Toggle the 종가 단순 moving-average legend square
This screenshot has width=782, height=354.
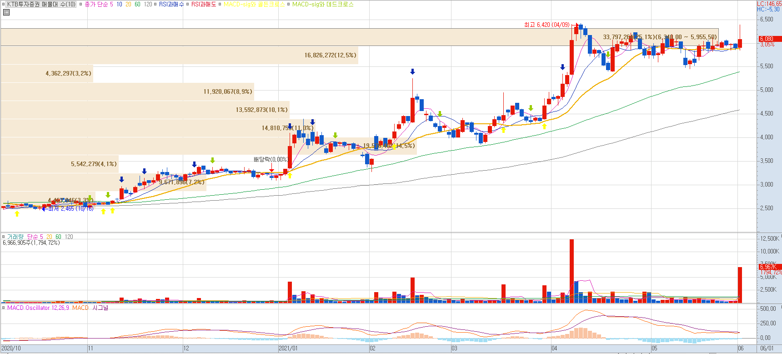coord(81,4)
